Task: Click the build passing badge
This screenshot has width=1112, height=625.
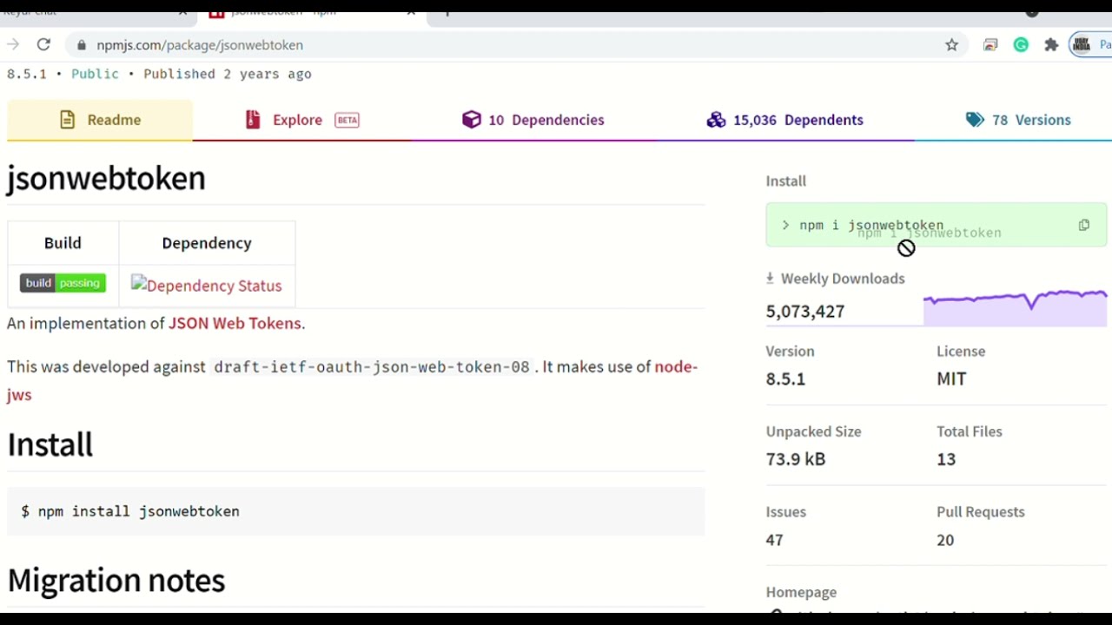Action: pos(63,283)
